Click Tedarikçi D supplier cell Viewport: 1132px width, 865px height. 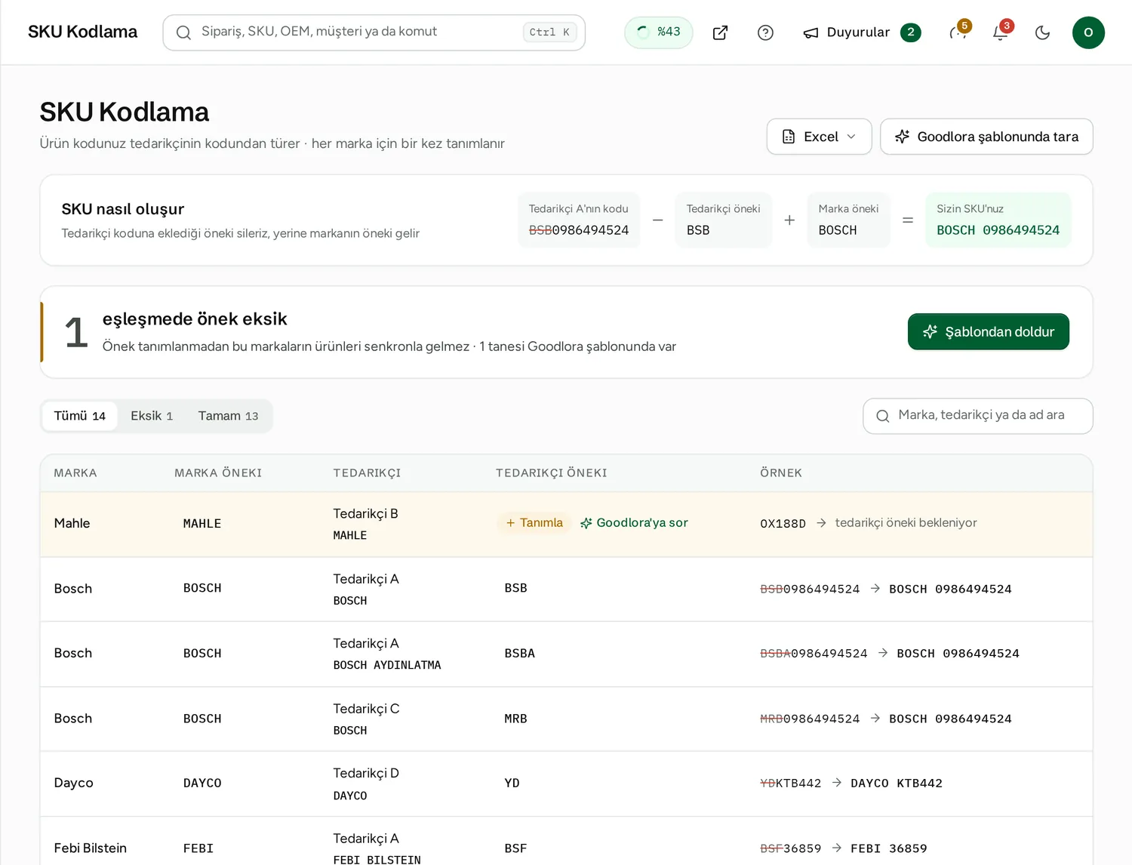pos(366,773)
